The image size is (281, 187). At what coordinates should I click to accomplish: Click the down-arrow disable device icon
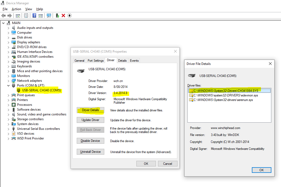(x=70, y=15)
